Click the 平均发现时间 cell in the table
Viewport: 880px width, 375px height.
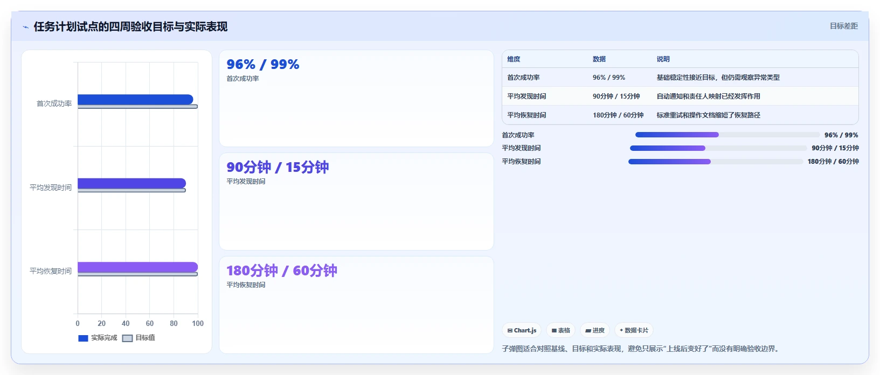[x=526, y=96]
